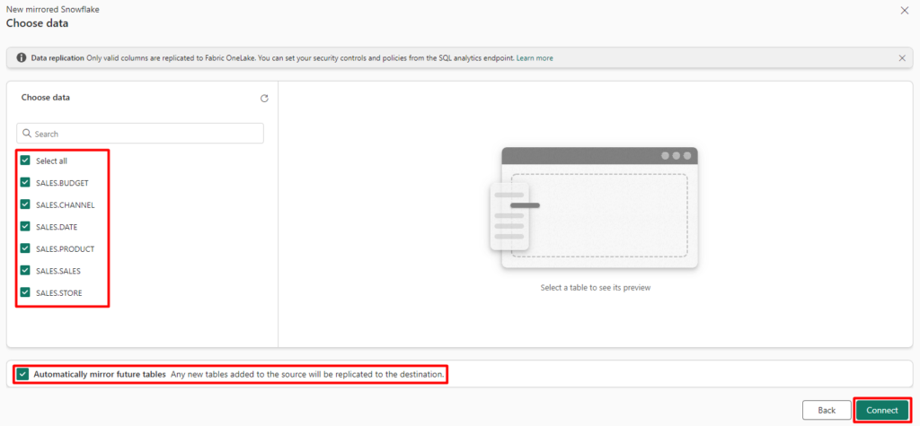Image resolution: width=920 pixels, height=426 pixels.
Task: Select SALES.CHANNEL table name for preview
Action: [65, 205]
